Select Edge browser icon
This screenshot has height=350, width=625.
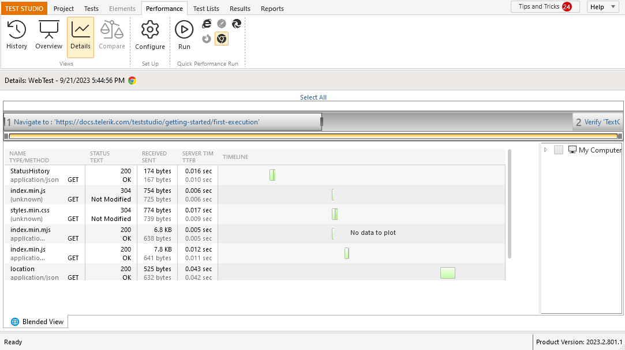point(237,24)
